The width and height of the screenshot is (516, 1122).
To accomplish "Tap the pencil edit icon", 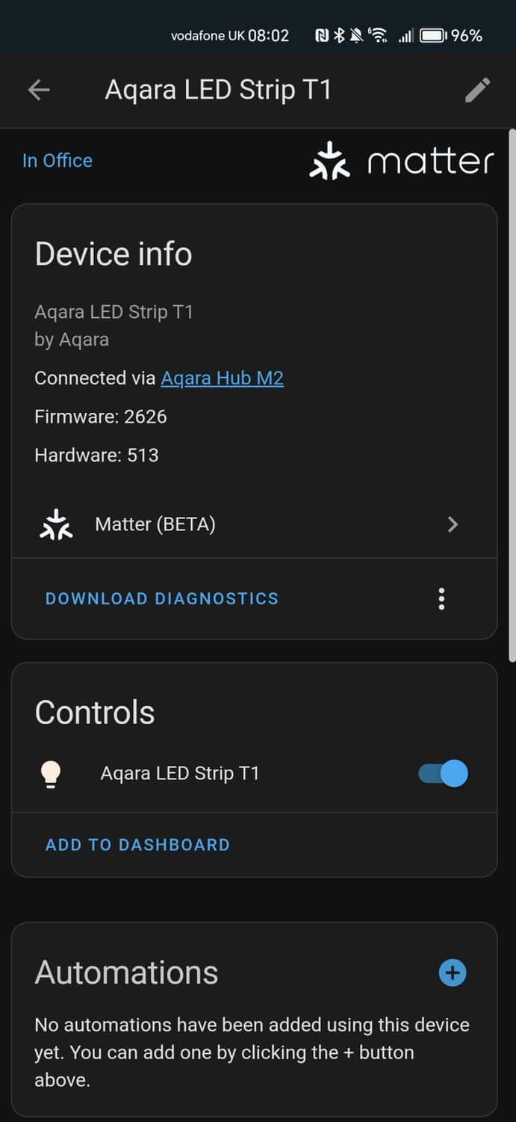I will [x=477, y=91].
